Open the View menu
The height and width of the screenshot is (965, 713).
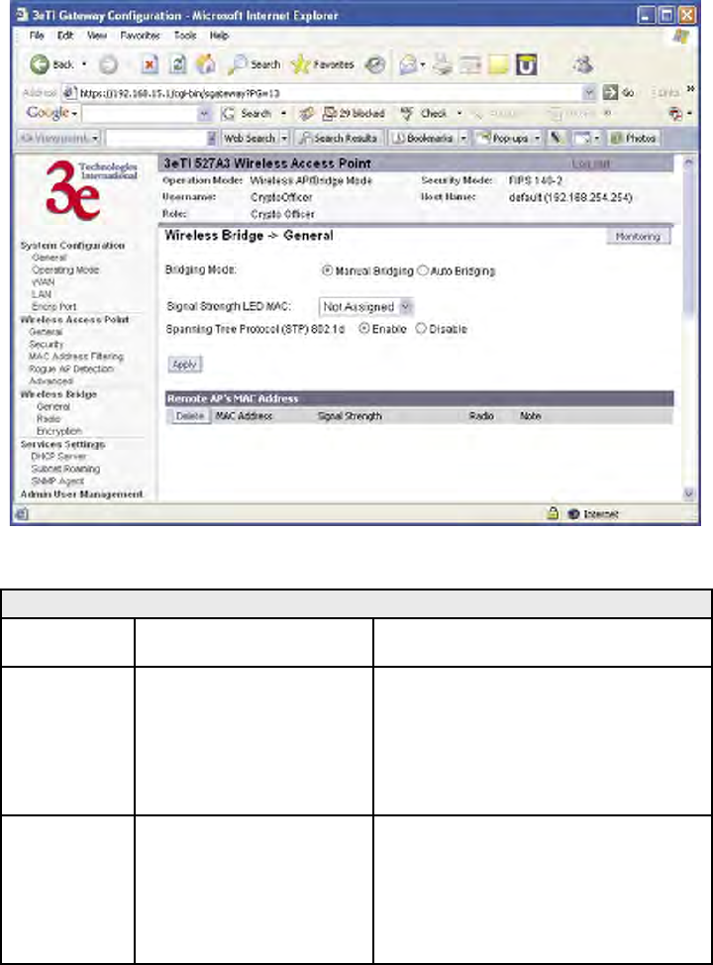pyautogui.click(x=97, y=36)
